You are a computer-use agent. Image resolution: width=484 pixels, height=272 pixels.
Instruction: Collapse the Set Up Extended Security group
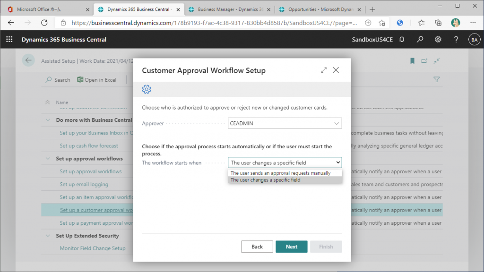pyautogui.click(x=48, y=236)
